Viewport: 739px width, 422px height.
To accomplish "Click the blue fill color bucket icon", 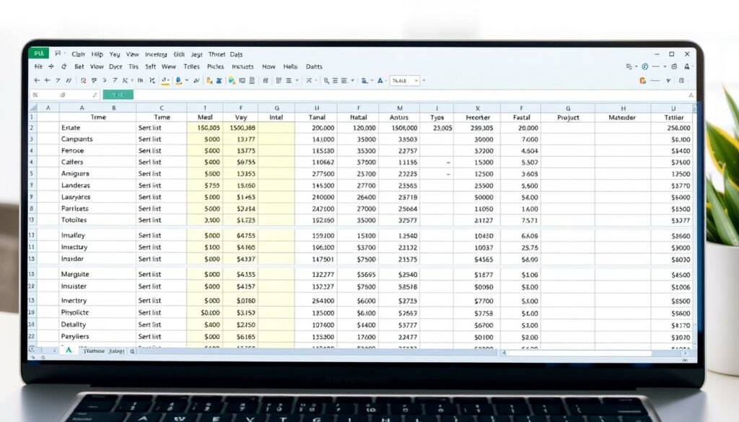I will point(178,81).
